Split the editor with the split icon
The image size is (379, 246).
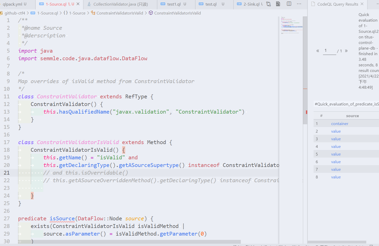tap(289, 4)
